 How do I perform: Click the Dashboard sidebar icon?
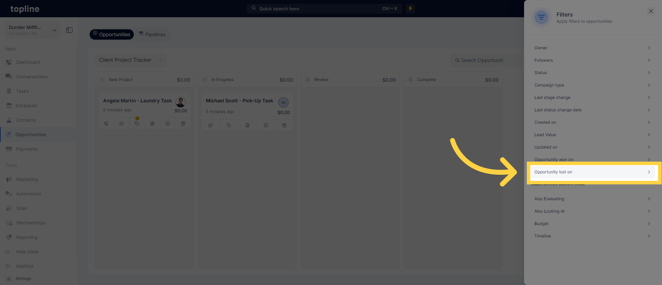click(x=9, y=62)
